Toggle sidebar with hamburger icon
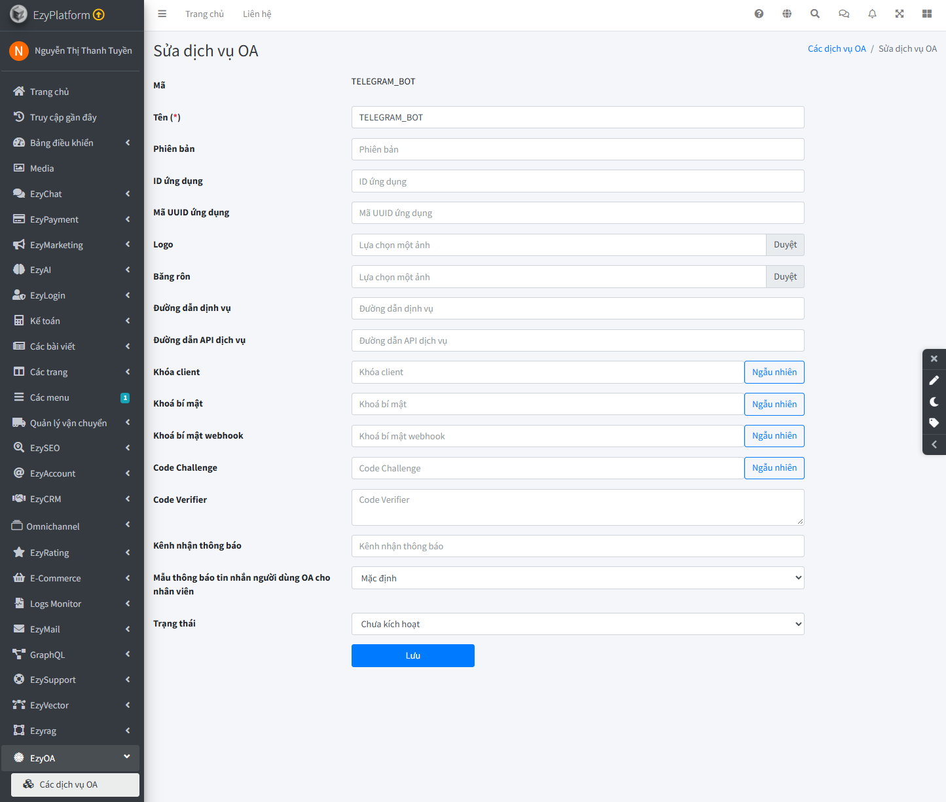Screen dimensions: 946x802 coord(162,14)
